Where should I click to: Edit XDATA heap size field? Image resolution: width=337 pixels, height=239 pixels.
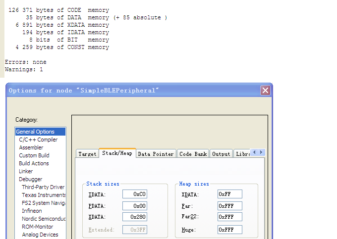click(x=230, y=194)
